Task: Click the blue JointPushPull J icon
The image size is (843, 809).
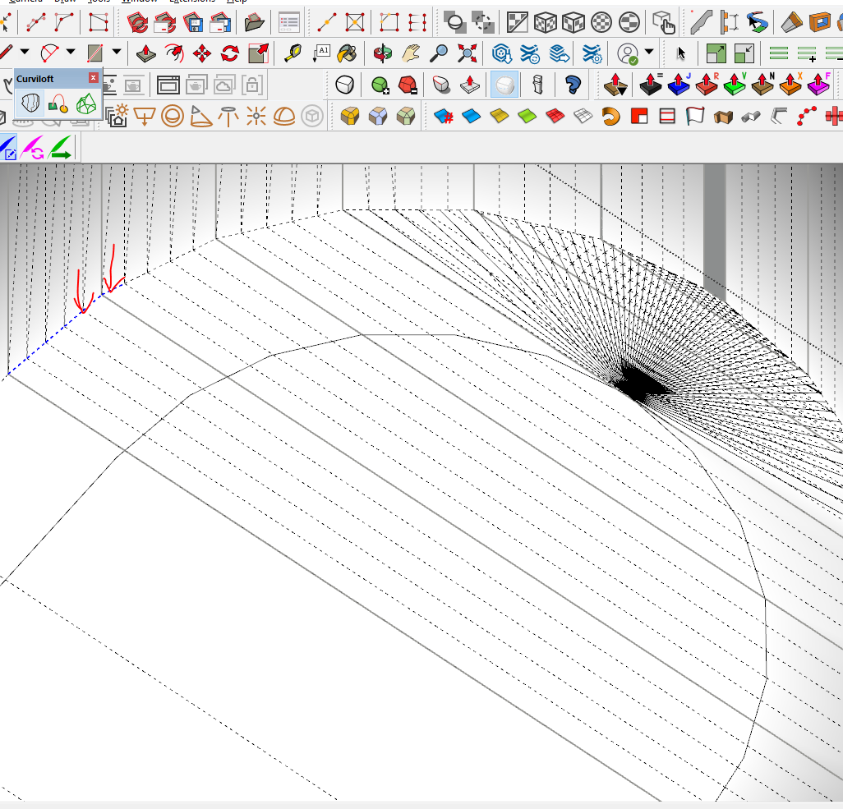Action: [x=679, y=85]
